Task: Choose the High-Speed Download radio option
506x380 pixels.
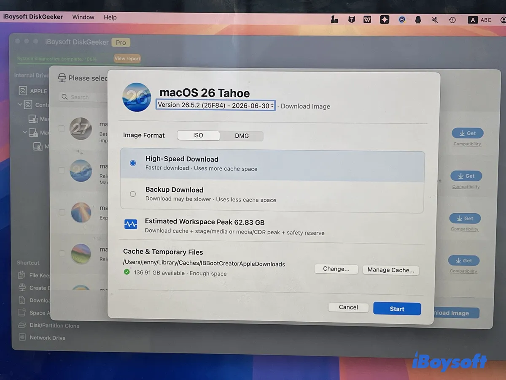Action: point(133,163)
